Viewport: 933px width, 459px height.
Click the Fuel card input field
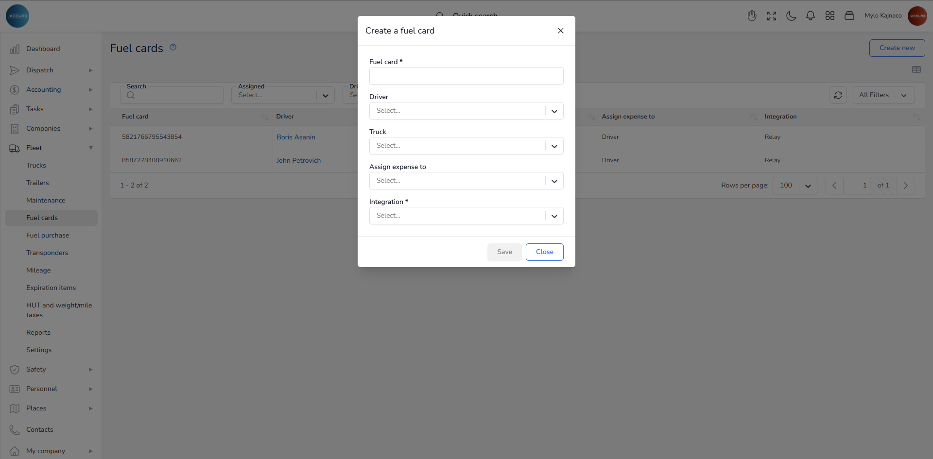[x=466, y=76]
